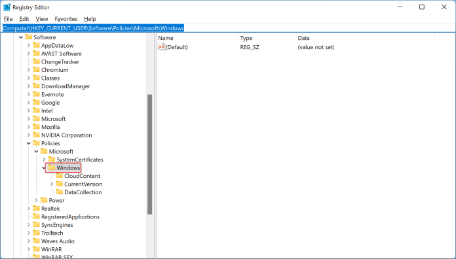The height and width of the screenshot is (259, 456).
Task: Select the AppDataLow folder icon
Action: pos(36,45)
